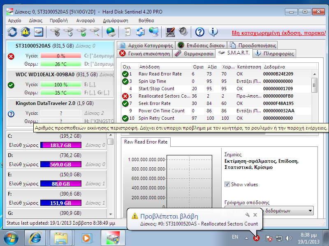
Task: Click the disk with green checkmark icon
Action: [81, 32]
